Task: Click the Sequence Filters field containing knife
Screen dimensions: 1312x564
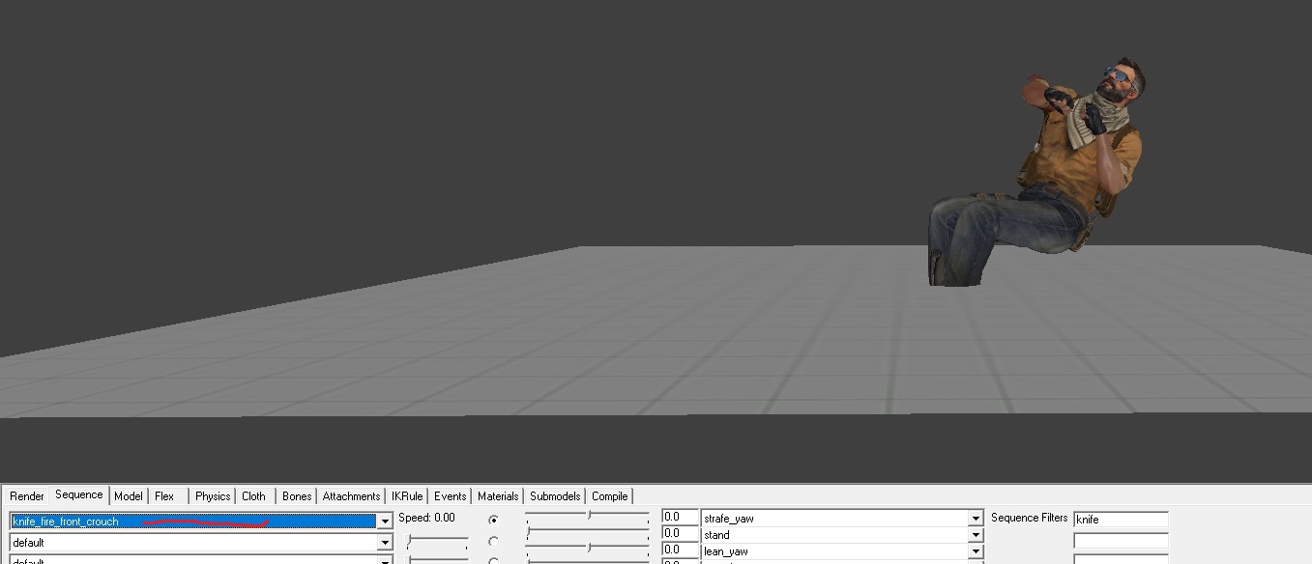Action: 1120,520
